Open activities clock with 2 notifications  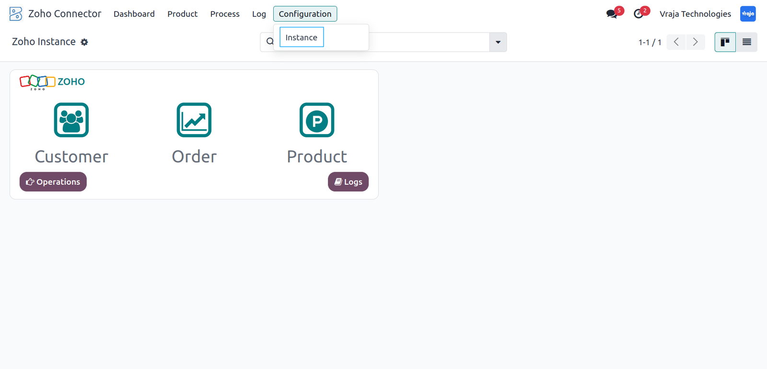click(639, 14)
